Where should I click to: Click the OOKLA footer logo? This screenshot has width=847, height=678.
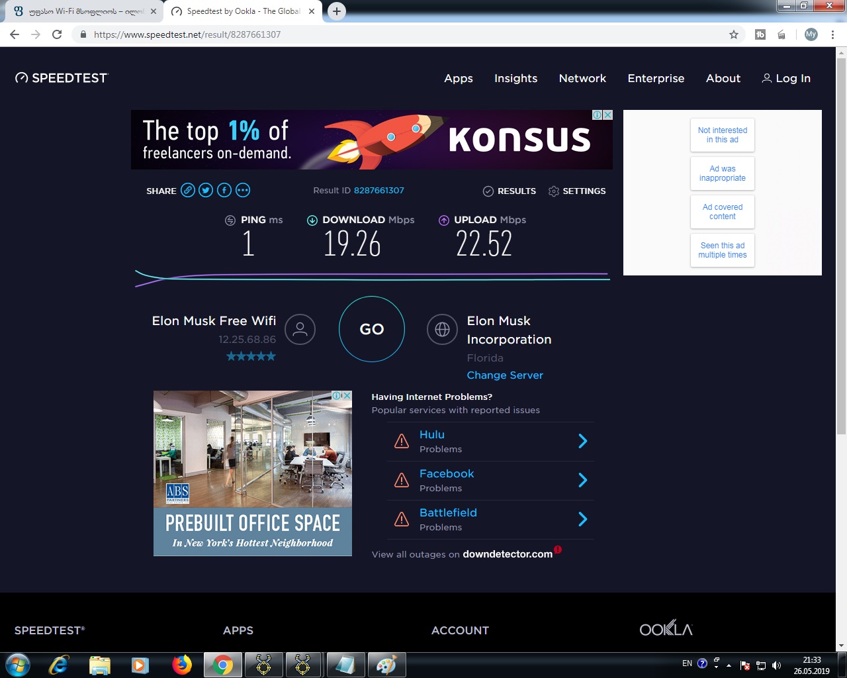coord(666,628)
